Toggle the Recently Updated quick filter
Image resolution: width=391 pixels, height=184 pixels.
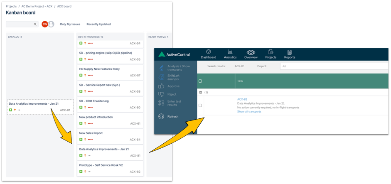click(x=98, y=24)
